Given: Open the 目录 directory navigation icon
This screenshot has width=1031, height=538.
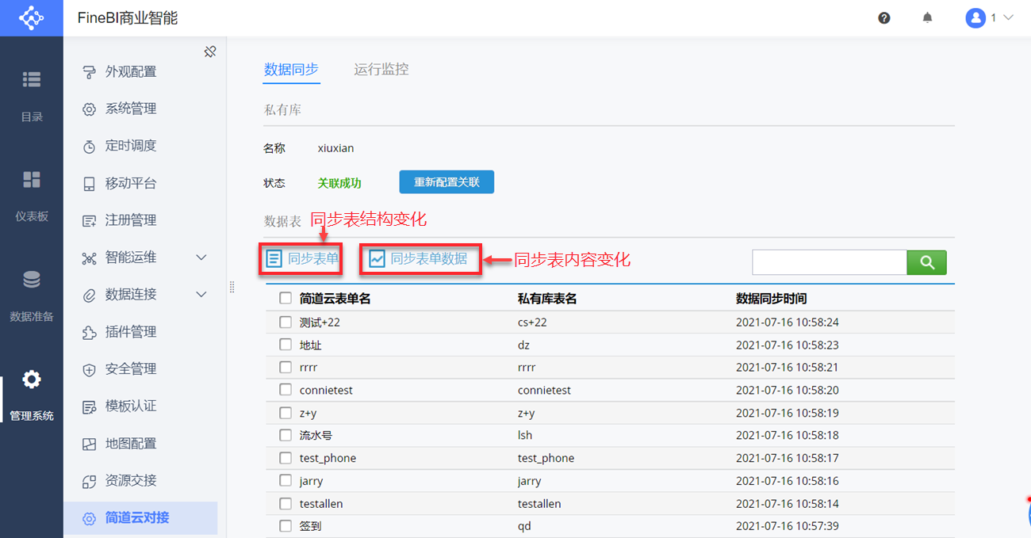Looking at the screenshot, I should click(x=32, y=79).
